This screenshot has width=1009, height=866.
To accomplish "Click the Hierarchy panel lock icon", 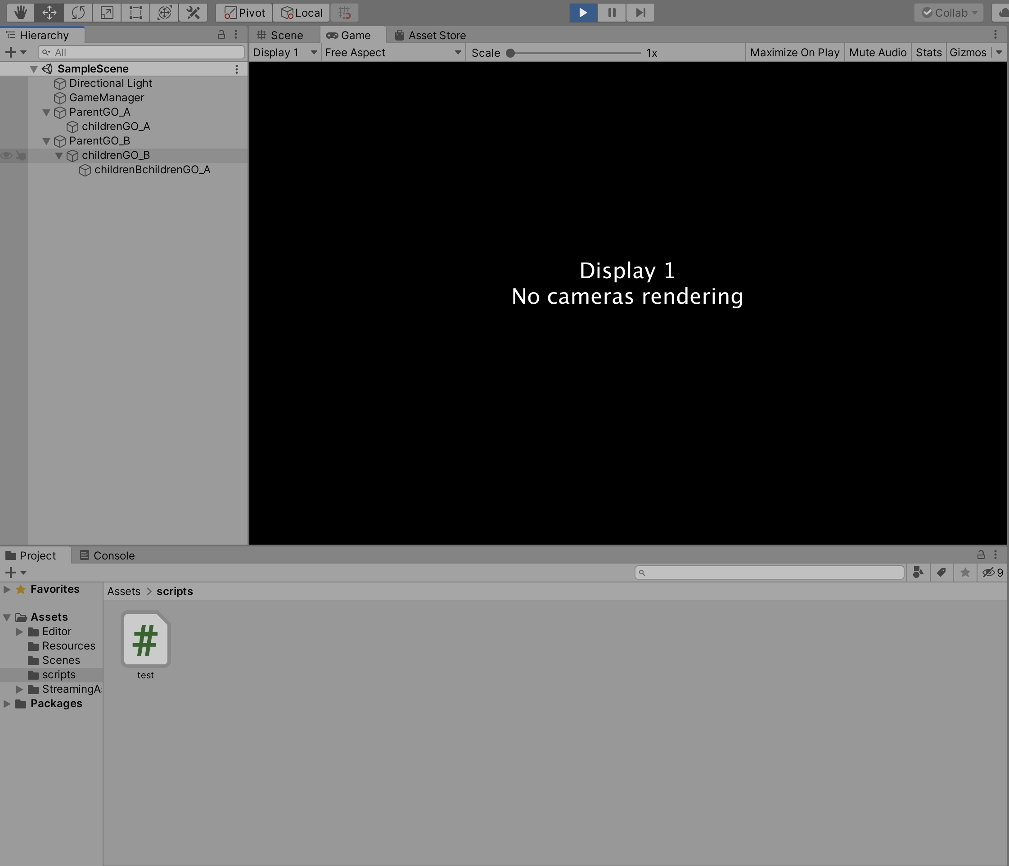I will (221, 35).
